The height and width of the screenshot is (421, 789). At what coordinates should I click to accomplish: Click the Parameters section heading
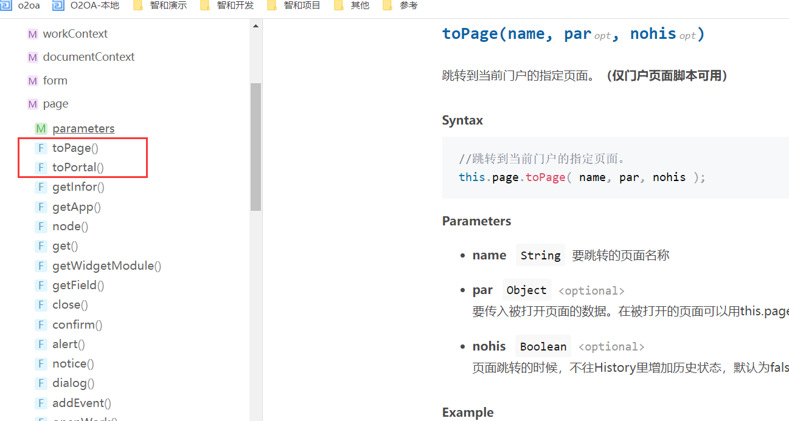(x=476, y=221)
